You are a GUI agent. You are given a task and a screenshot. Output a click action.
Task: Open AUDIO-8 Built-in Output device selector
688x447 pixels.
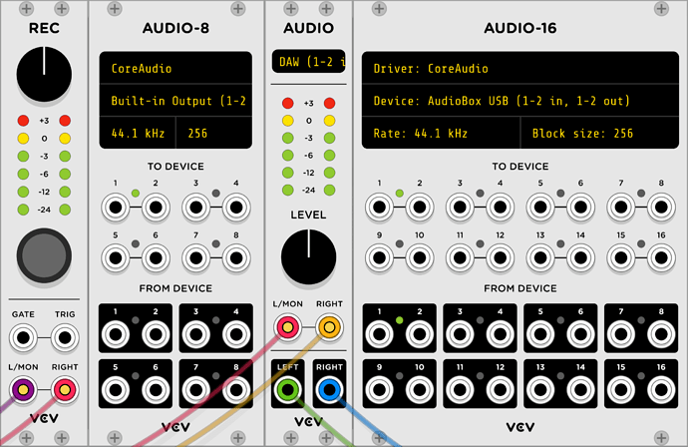[x=175, y=101]
